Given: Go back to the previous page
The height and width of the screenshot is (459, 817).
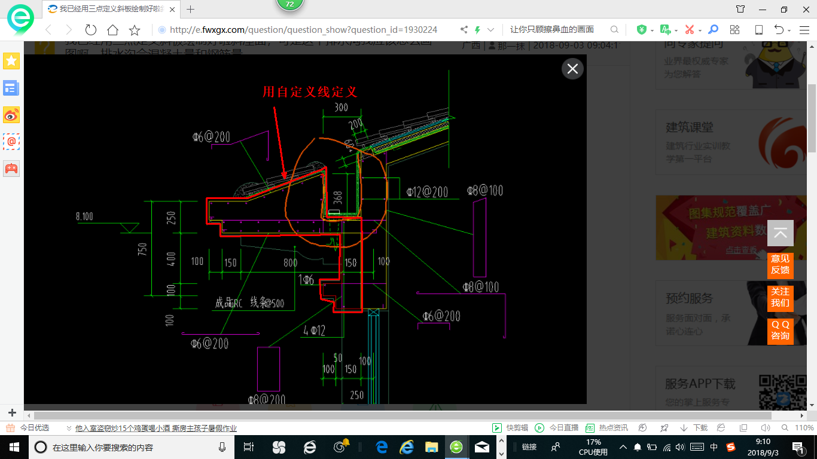Looking at the screenshot, I should pos(48,30).
